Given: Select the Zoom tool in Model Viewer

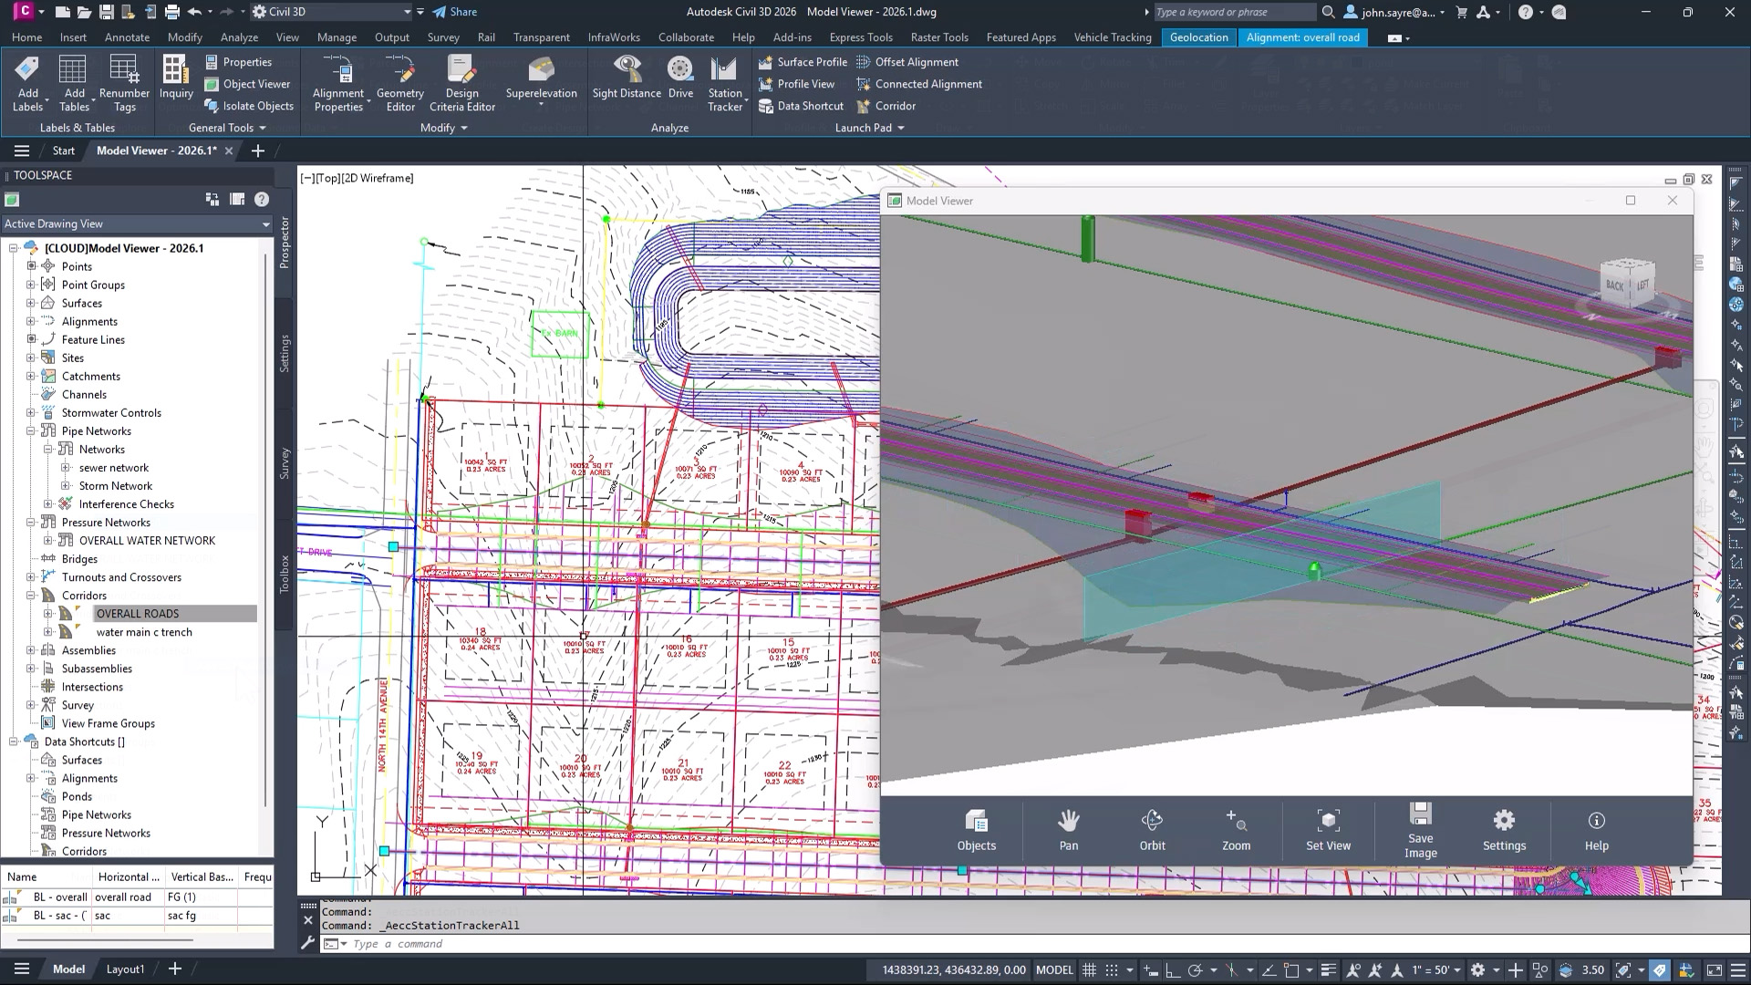Looking at the screenshot, I should tap(1237, 830).
